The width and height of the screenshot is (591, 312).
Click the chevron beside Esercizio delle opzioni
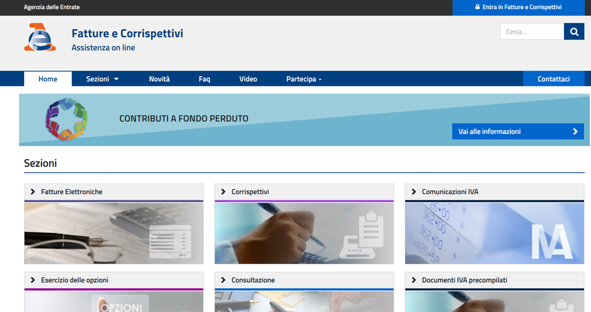pos(33,280)
